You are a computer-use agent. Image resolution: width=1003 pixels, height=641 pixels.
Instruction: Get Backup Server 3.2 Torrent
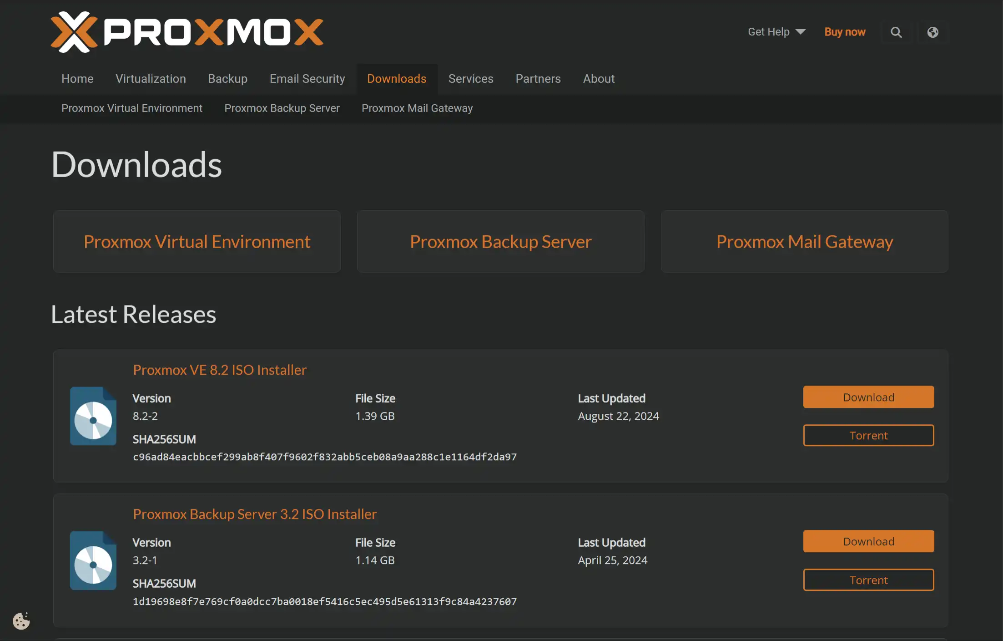tap(868, 580)
